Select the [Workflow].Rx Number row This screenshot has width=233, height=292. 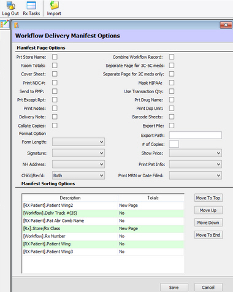[x=103, y=236]
